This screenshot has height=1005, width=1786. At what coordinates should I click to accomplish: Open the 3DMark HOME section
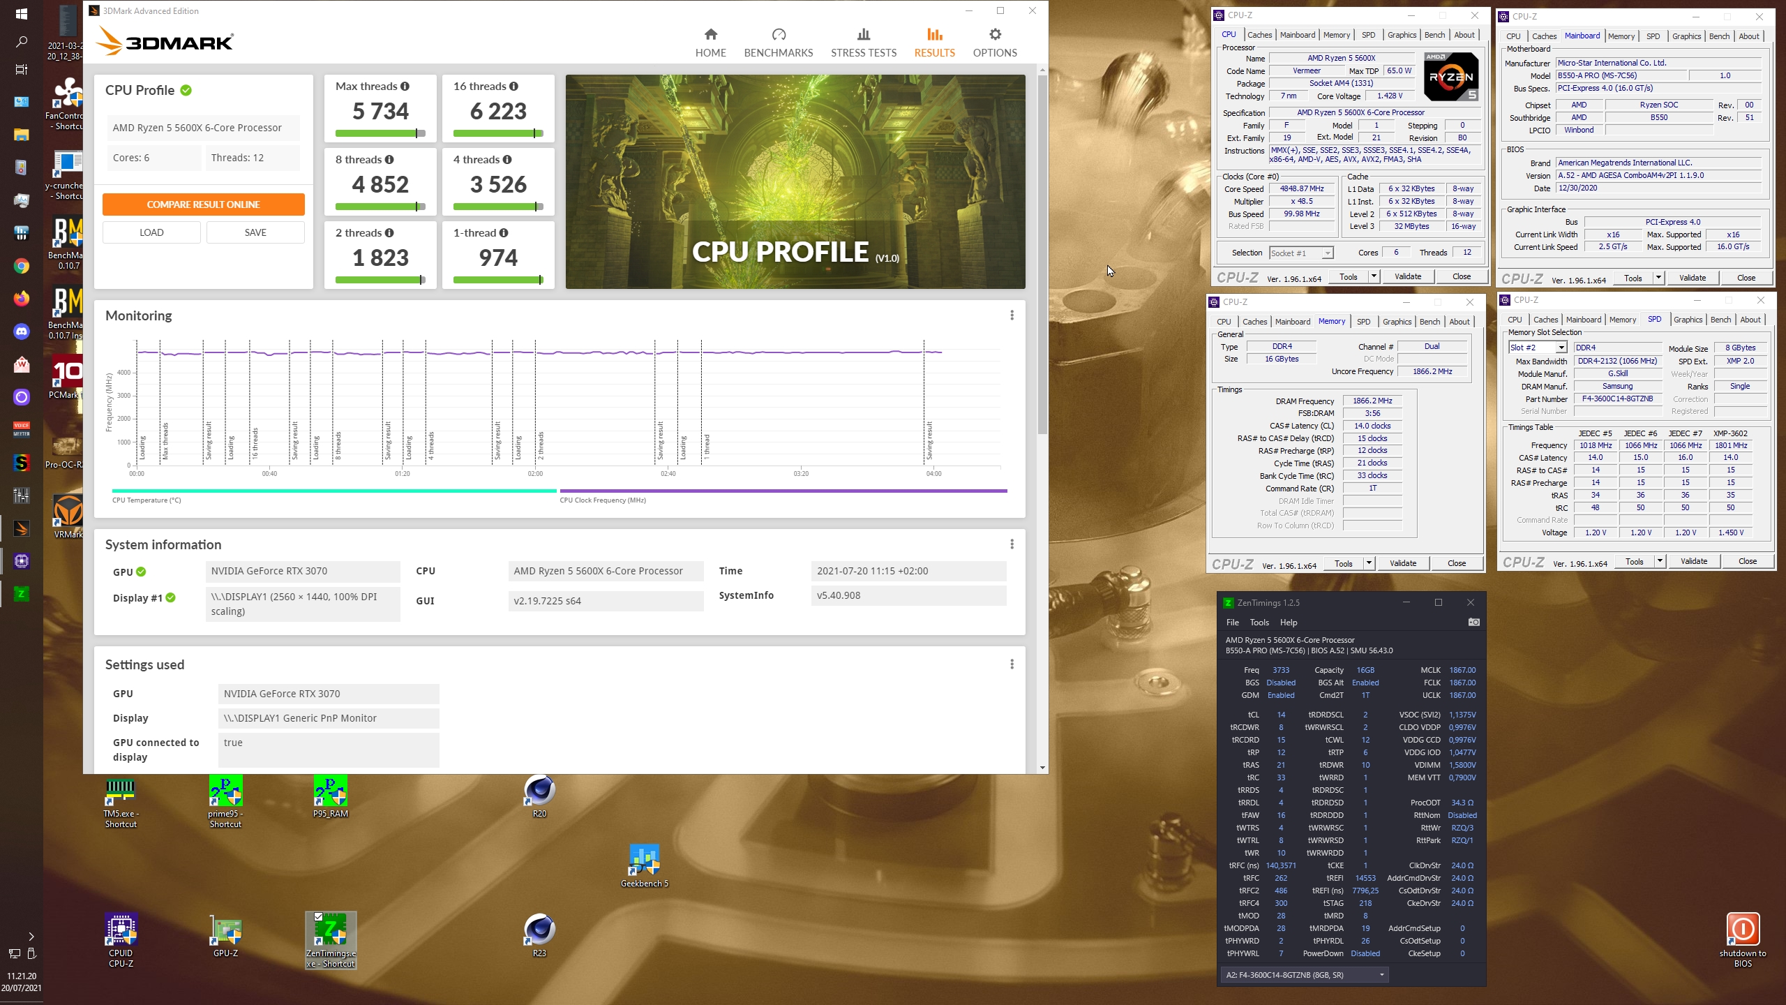pyautogui.click(x=710, y=43)
